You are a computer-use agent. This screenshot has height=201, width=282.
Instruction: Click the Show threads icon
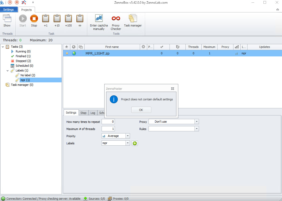coord(7,19)
